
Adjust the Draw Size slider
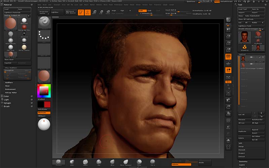(x=179, y=13)
